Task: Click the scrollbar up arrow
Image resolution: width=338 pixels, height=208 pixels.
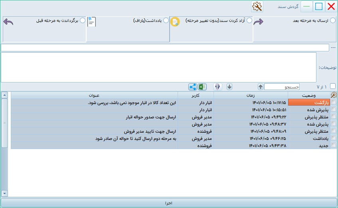Action: (4, 95)
